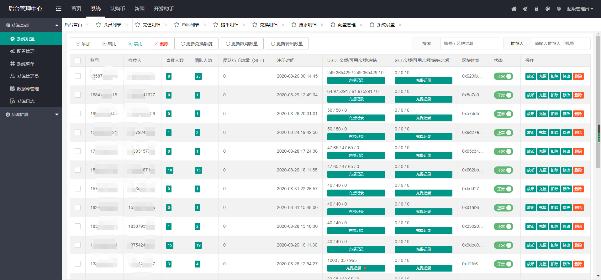Viewport: 601px width, 280px height.
Task: Tick the select-all checkbox in table header
Action: 78,60
